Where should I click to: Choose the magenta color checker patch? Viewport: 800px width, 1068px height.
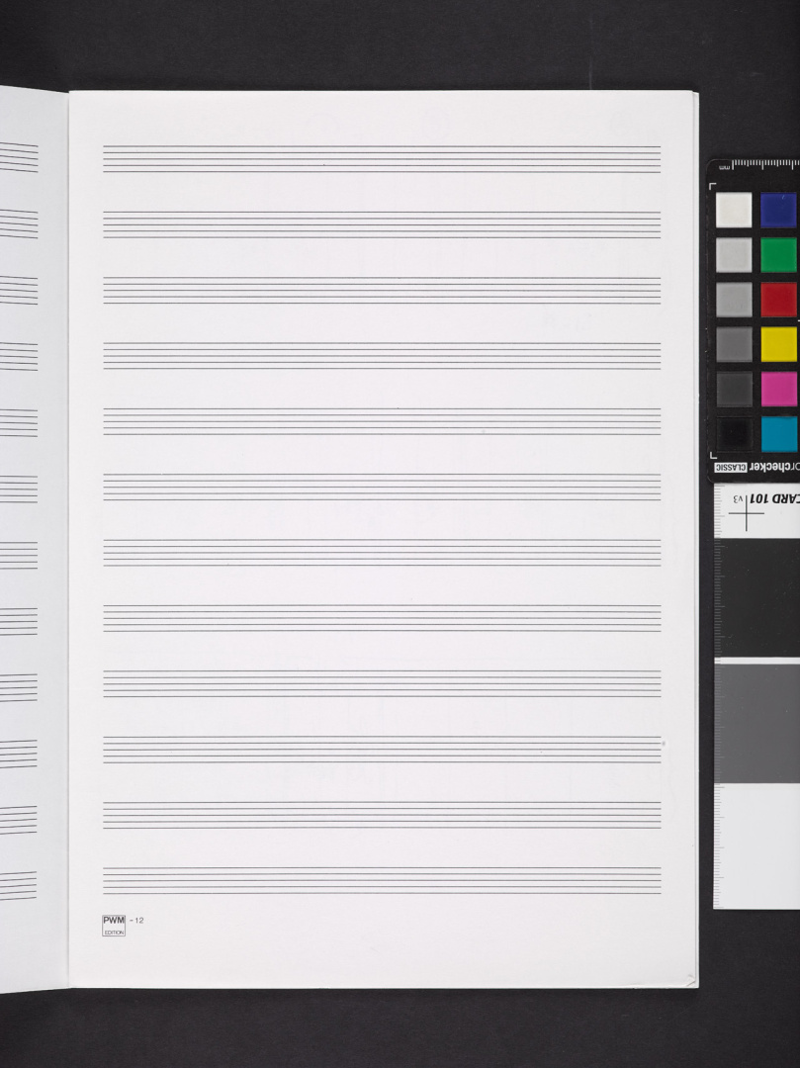[778, 389]
